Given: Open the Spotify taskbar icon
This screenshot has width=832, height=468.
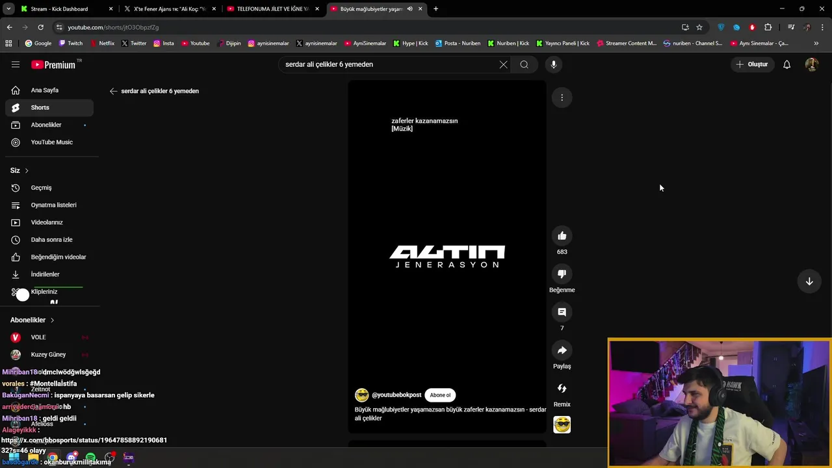Looking at the screenshot, I should point(90,458).
